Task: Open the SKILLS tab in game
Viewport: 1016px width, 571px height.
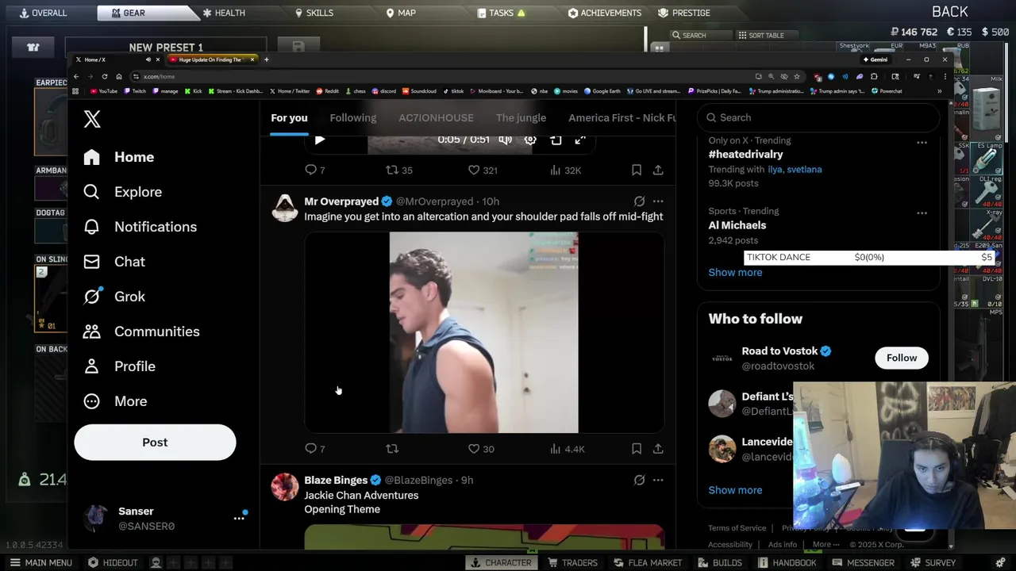Action: (314, 13)
